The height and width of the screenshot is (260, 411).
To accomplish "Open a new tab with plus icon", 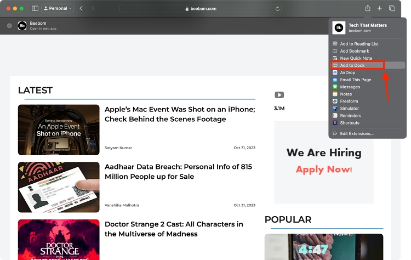I will pos(379,8).
